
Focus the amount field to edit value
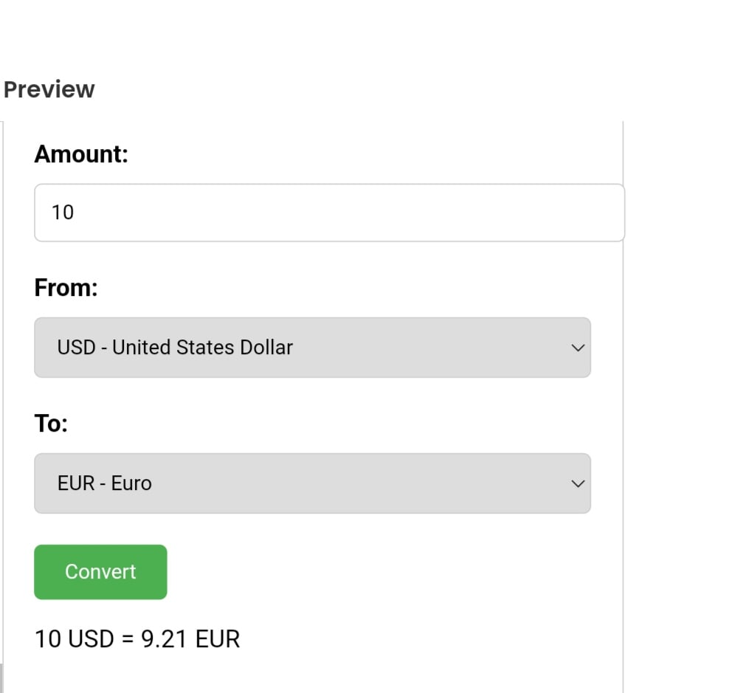tap(329, 213)
